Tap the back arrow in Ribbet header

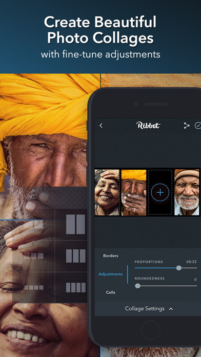[101, 126]
